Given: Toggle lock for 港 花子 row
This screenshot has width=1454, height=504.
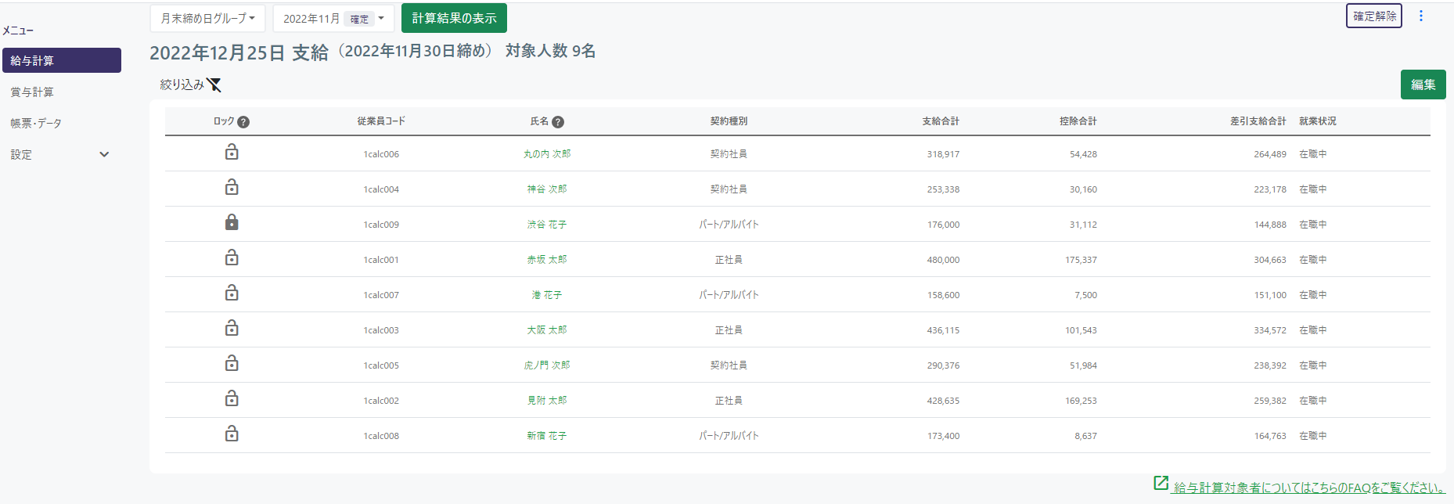Looking at the screenshot, I should 232,293.
